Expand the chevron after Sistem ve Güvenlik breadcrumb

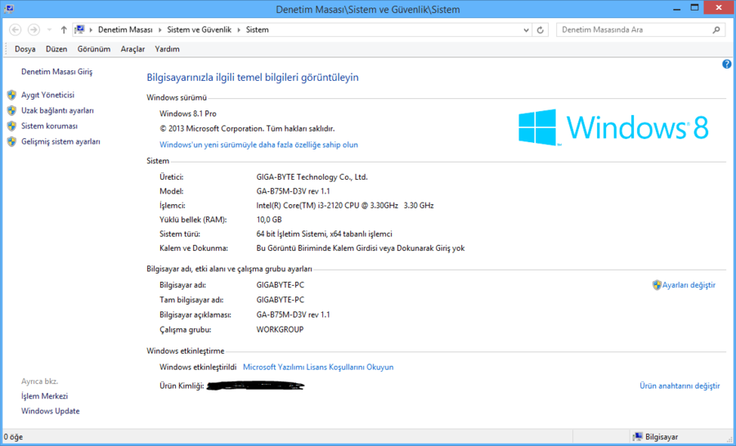coord(239,30)
